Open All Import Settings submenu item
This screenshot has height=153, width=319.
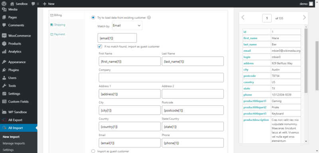tap(8, 150)
